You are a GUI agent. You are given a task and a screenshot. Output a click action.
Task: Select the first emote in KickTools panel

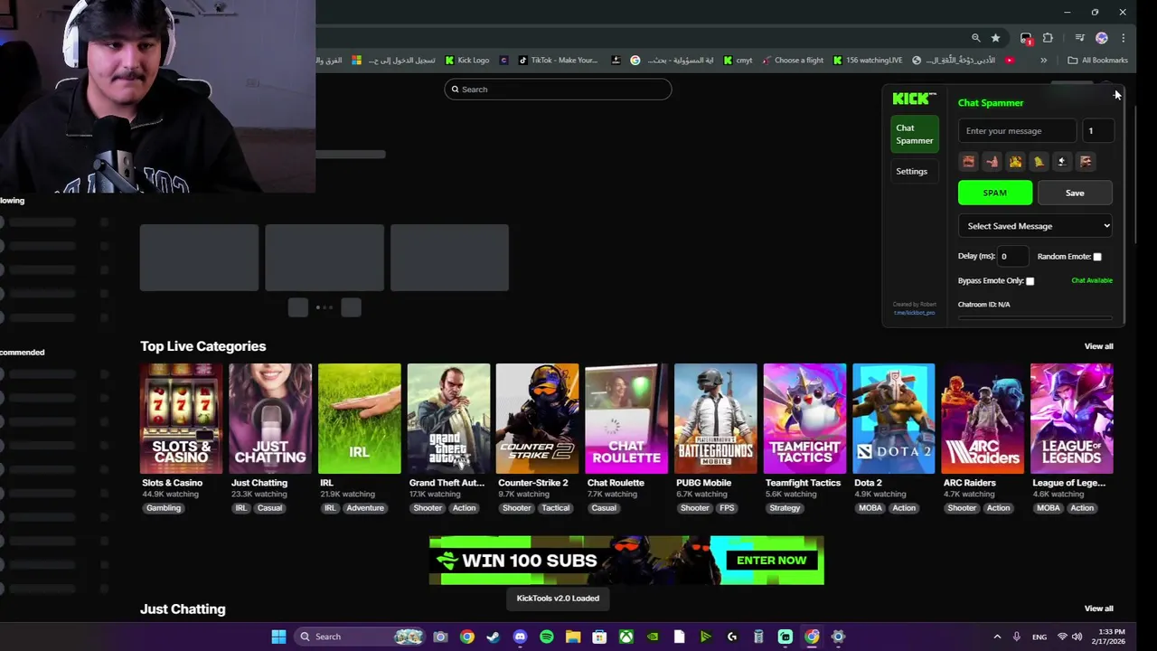(969, 162)
